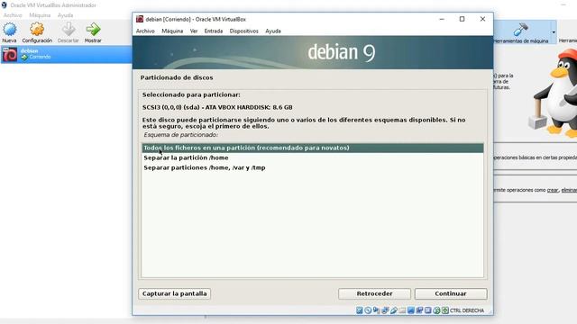Screen dimensions: 577x324
Task: Click the processor features status icon
Action: pos(427,310)
